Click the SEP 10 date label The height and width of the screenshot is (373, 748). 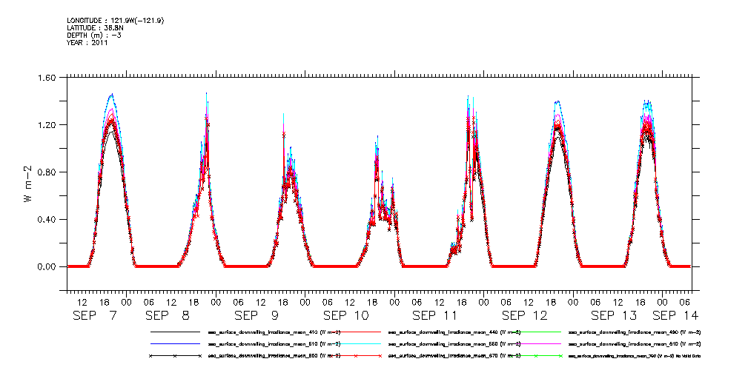pyautogui.click(x=346, y=315)
